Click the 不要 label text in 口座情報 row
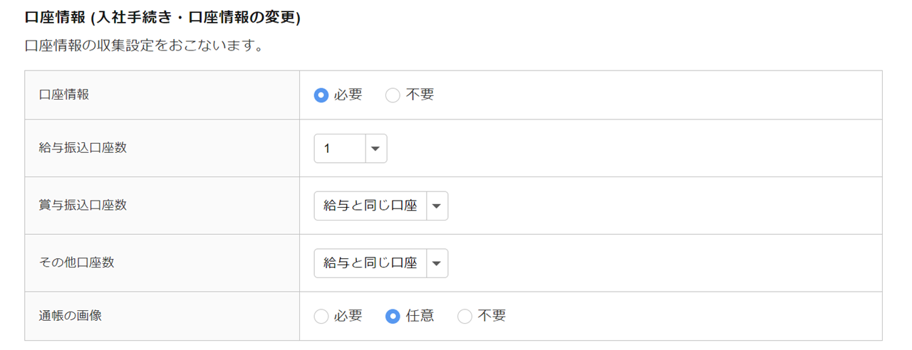This screenshot has width=912, height=350. (x=420, y=95)
